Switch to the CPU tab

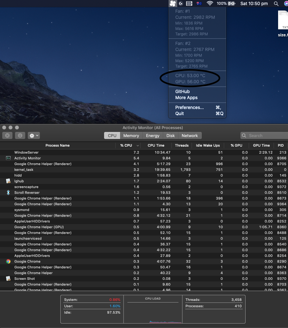click(112, 135)
